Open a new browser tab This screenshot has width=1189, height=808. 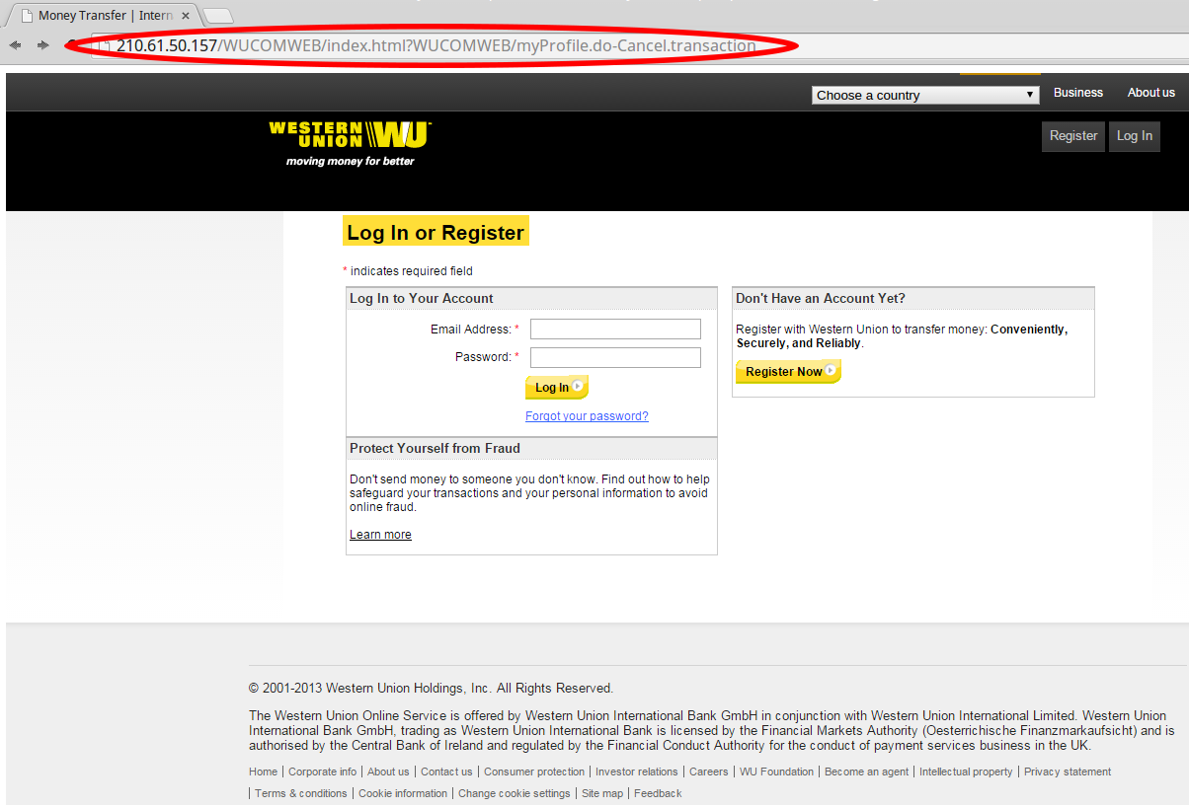coord(217,16)
